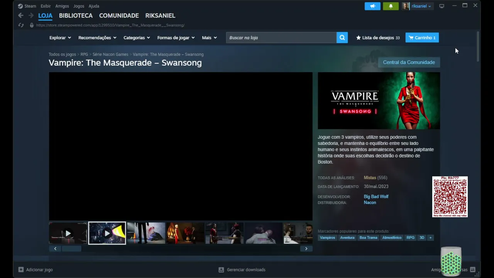Open the Jogos menu
Viewport: 494px width, 278px height.
pyautogui.click(x=79, y=6)
